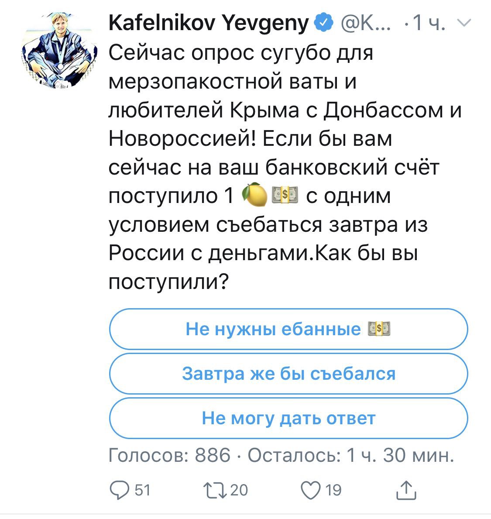Click the like count 19
This screenshot has width=491, height=519.
(x=333, y=490)
